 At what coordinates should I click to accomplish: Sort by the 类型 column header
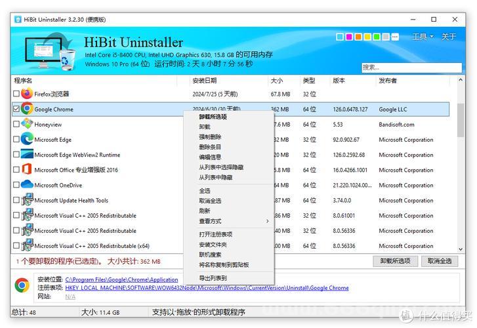(x=309, y=81)
